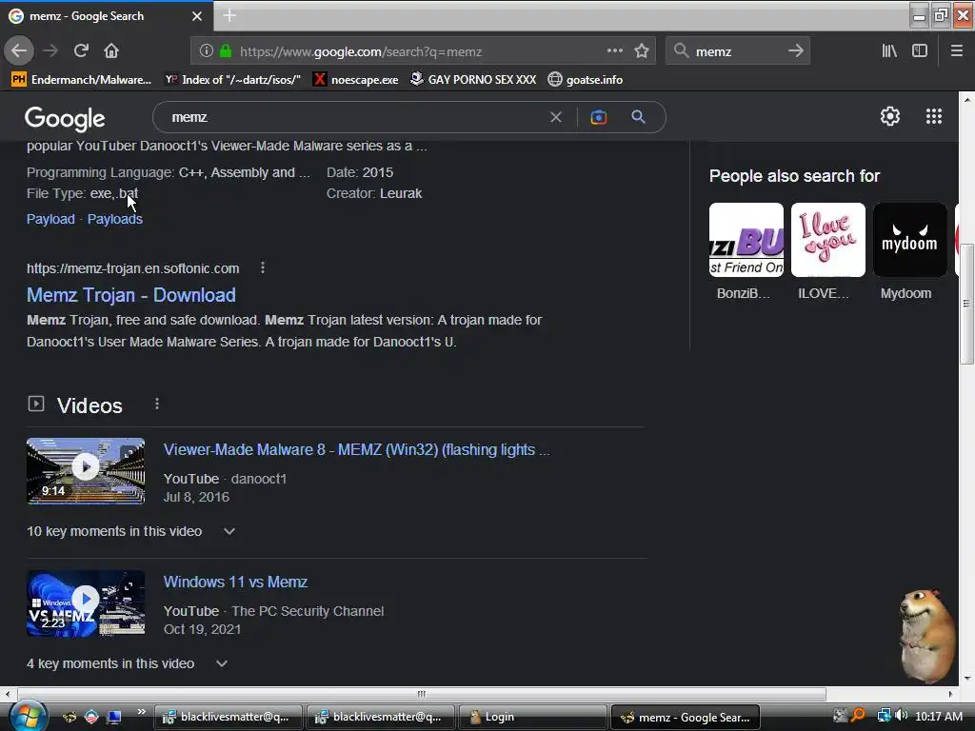Switch to the memz - Google Search tab
This screenshot has width=975, height=731.
pyautogui.click(x=106, y=16)
